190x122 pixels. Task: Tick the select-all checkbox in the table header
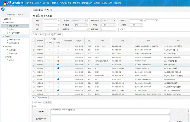(34, 41)
